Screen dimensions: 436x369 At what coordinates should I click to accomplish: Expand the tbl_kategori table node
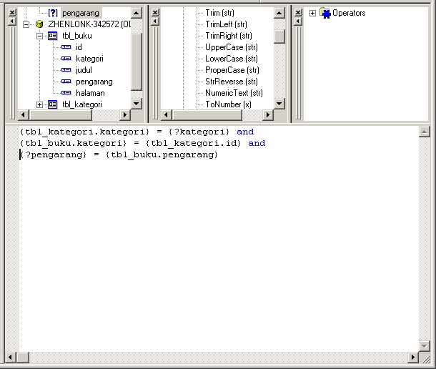(39, 104)
